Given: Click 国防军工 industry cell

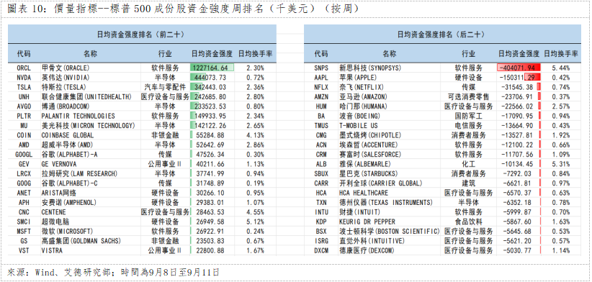Looking at the screenshot, I should (x=469, y=116).
